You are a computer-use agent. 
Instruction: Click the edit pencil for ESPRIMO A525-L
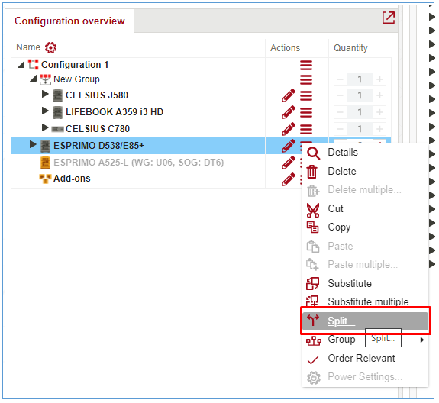click(289, 163)
